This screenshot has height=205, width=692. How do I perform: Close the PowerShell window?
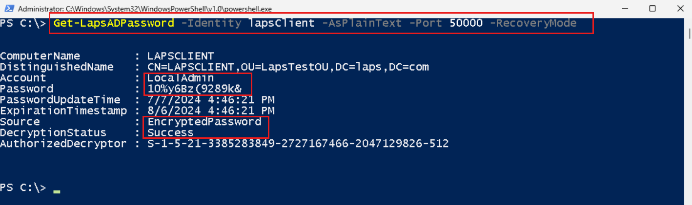coord(679,9)
